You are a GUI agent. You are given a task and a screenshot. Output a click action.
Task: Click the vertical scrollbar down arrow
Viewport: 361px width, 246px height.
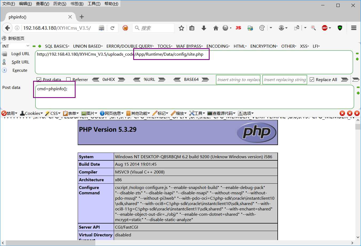(358, 237)
